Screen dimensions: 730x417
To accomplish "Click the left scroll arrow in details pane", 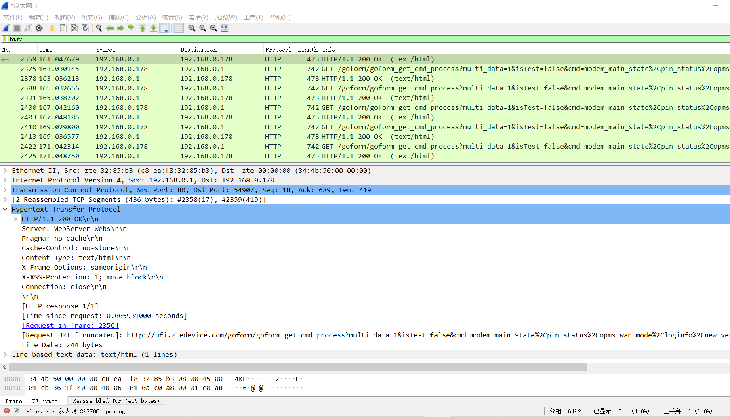I will [x=4, y=367].
